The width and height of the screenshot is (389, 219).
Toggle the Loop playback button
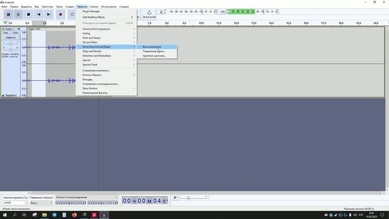(72, 15)
